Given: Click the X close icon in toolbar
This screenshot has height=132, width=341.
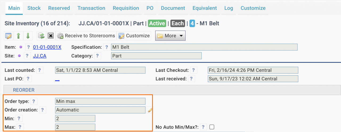Looking at the screenshot, I should tap(51, 36).
